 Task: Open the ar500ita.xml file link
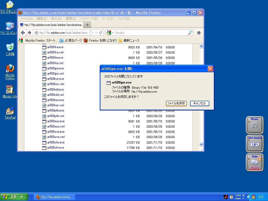pos(55,63)
